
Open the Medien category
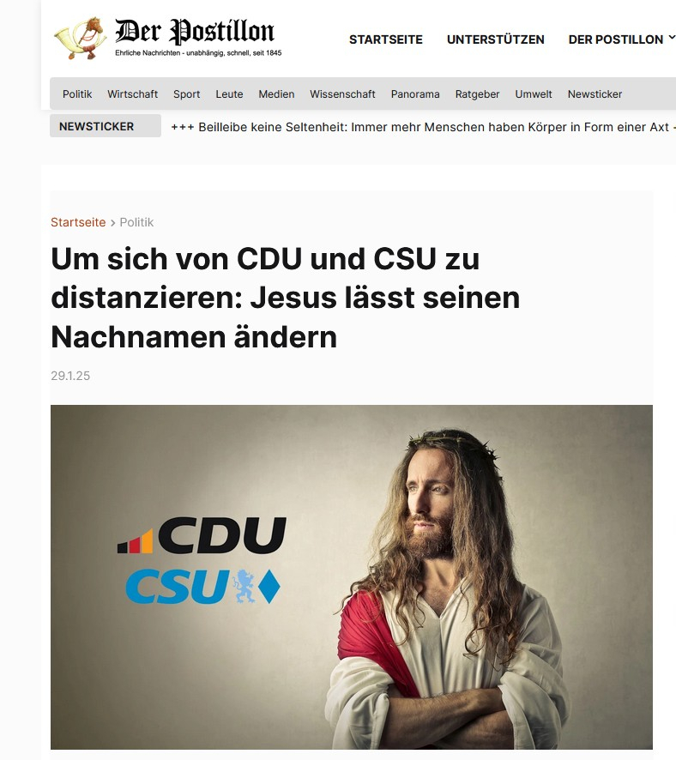[276, 94]
